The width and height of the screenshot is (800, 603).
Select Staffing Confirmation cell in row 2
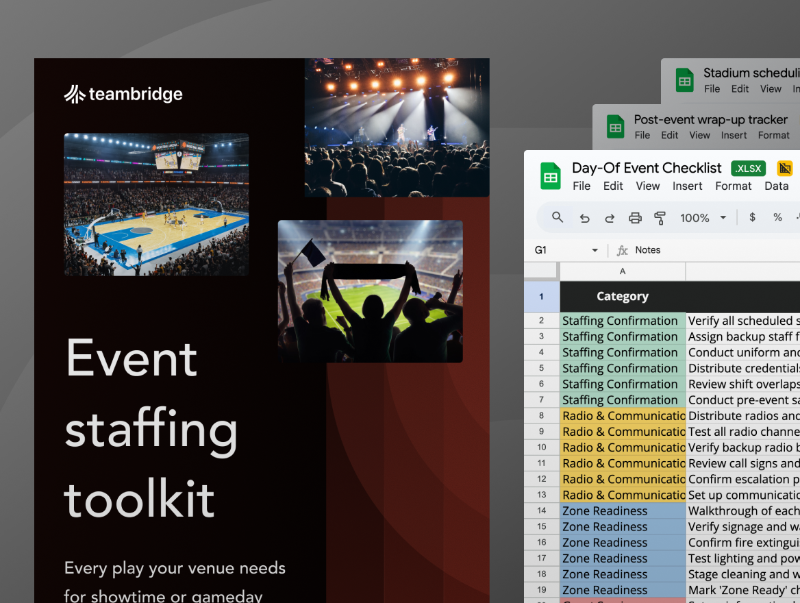pos(623,321)
